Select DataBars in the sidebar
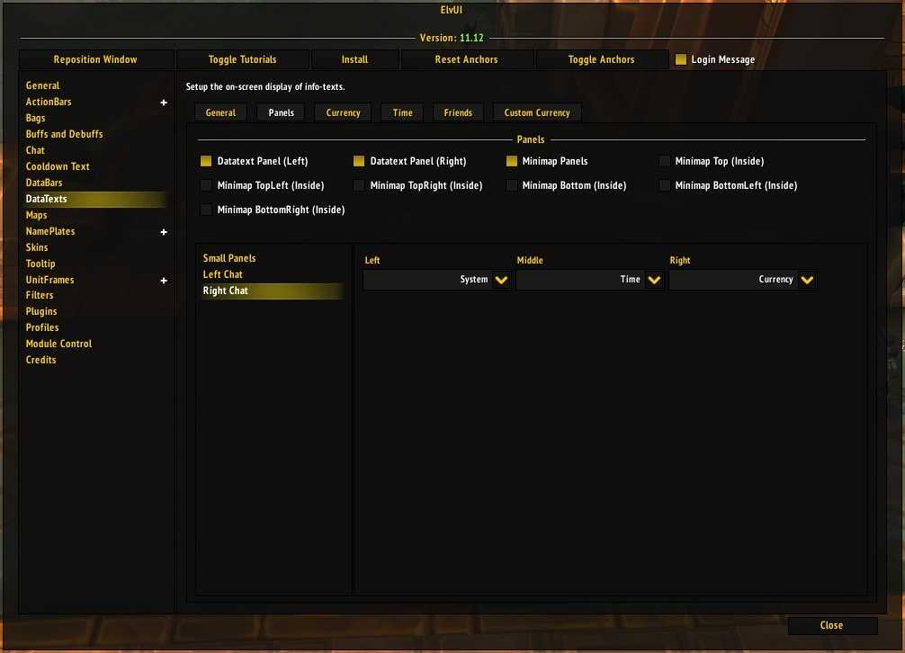The image size is (905, 653). (44, 183)
